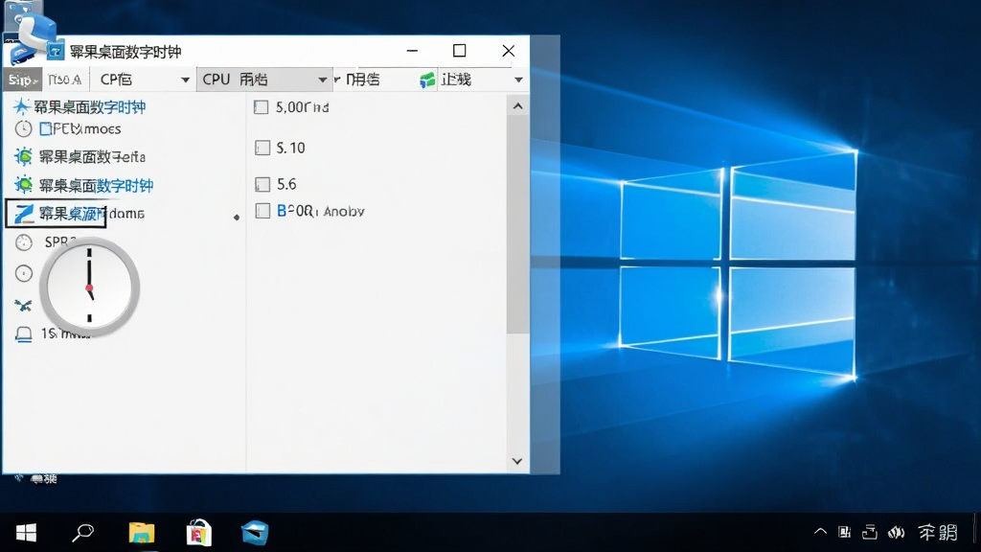Open Microsoft Store from the taskbar

tap(198, 533)
